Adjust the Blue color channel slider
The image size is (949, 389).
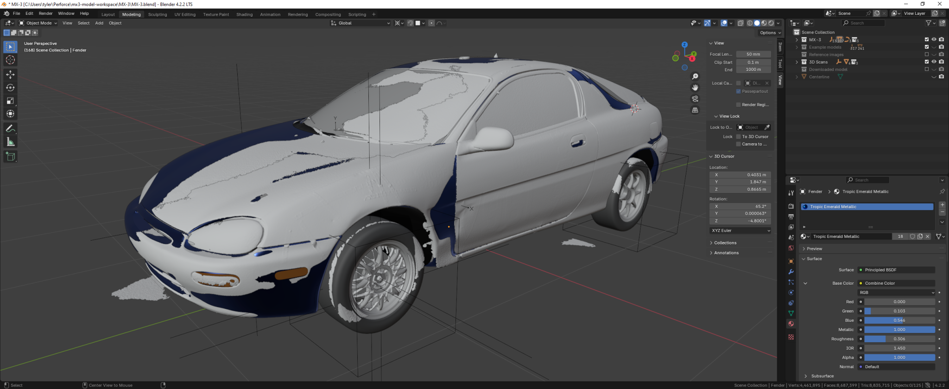tap(899, 320)
